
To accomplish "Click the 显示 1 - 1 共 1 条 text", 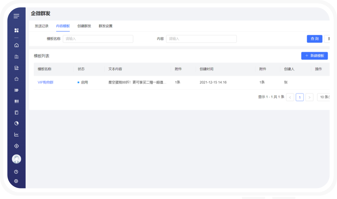I will [271, 97].
